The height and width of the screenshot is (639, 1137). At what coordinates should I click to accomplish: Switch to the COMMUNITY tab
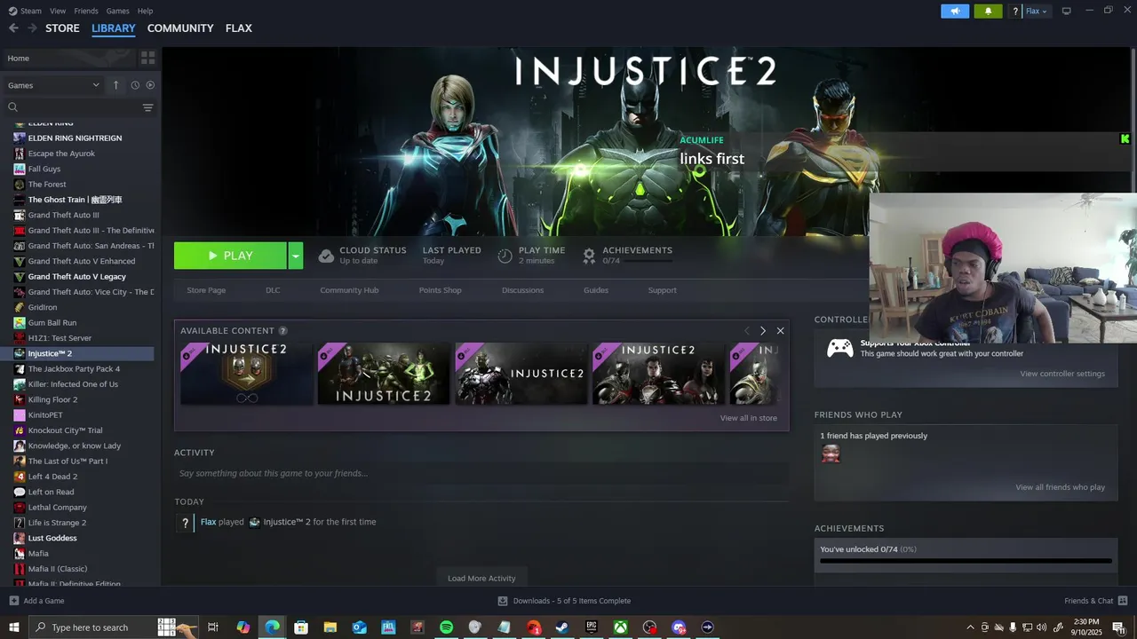coord(180,28)
